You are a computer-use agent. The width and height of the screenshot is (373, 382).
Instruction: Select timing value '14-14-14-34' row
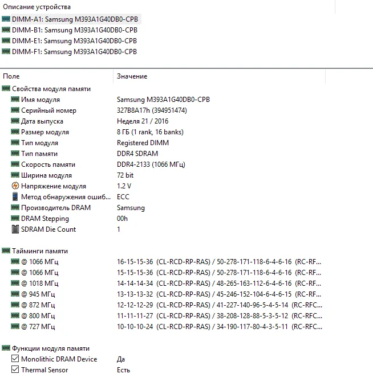click(219, 284)
